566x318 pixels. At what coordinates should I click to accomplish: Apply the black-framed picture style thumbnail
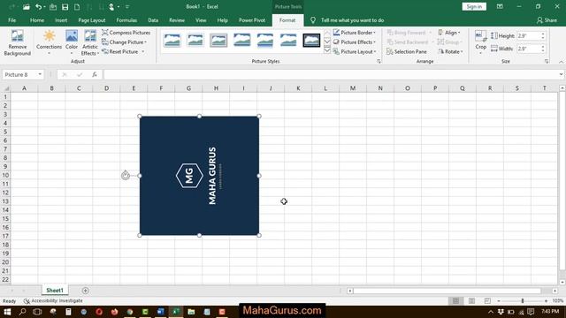tap(311, 40)
